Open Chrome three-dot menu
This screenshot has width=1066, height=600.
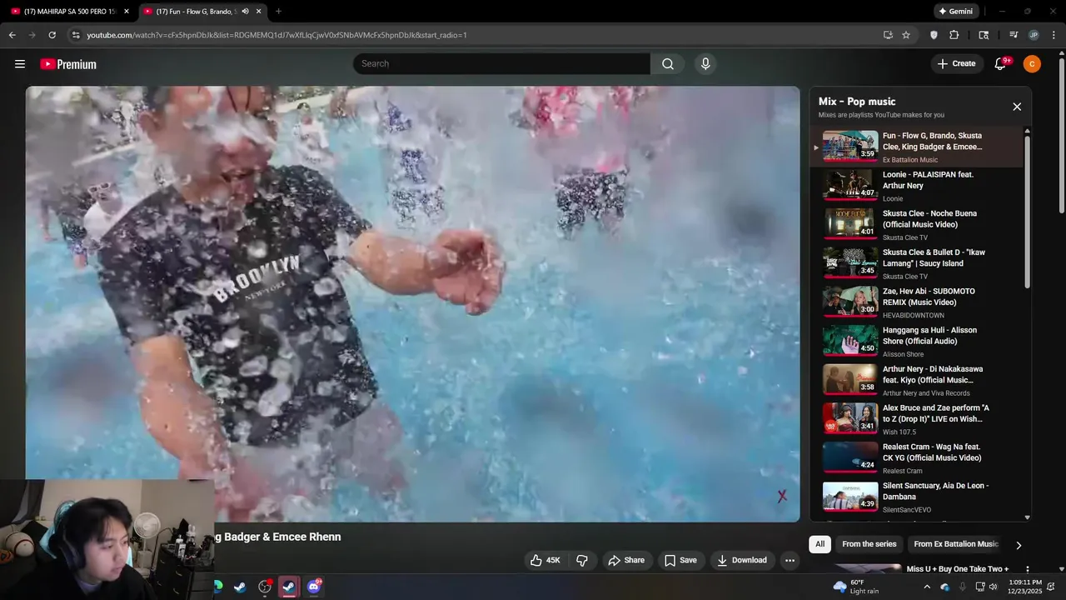click(1054, 35)
